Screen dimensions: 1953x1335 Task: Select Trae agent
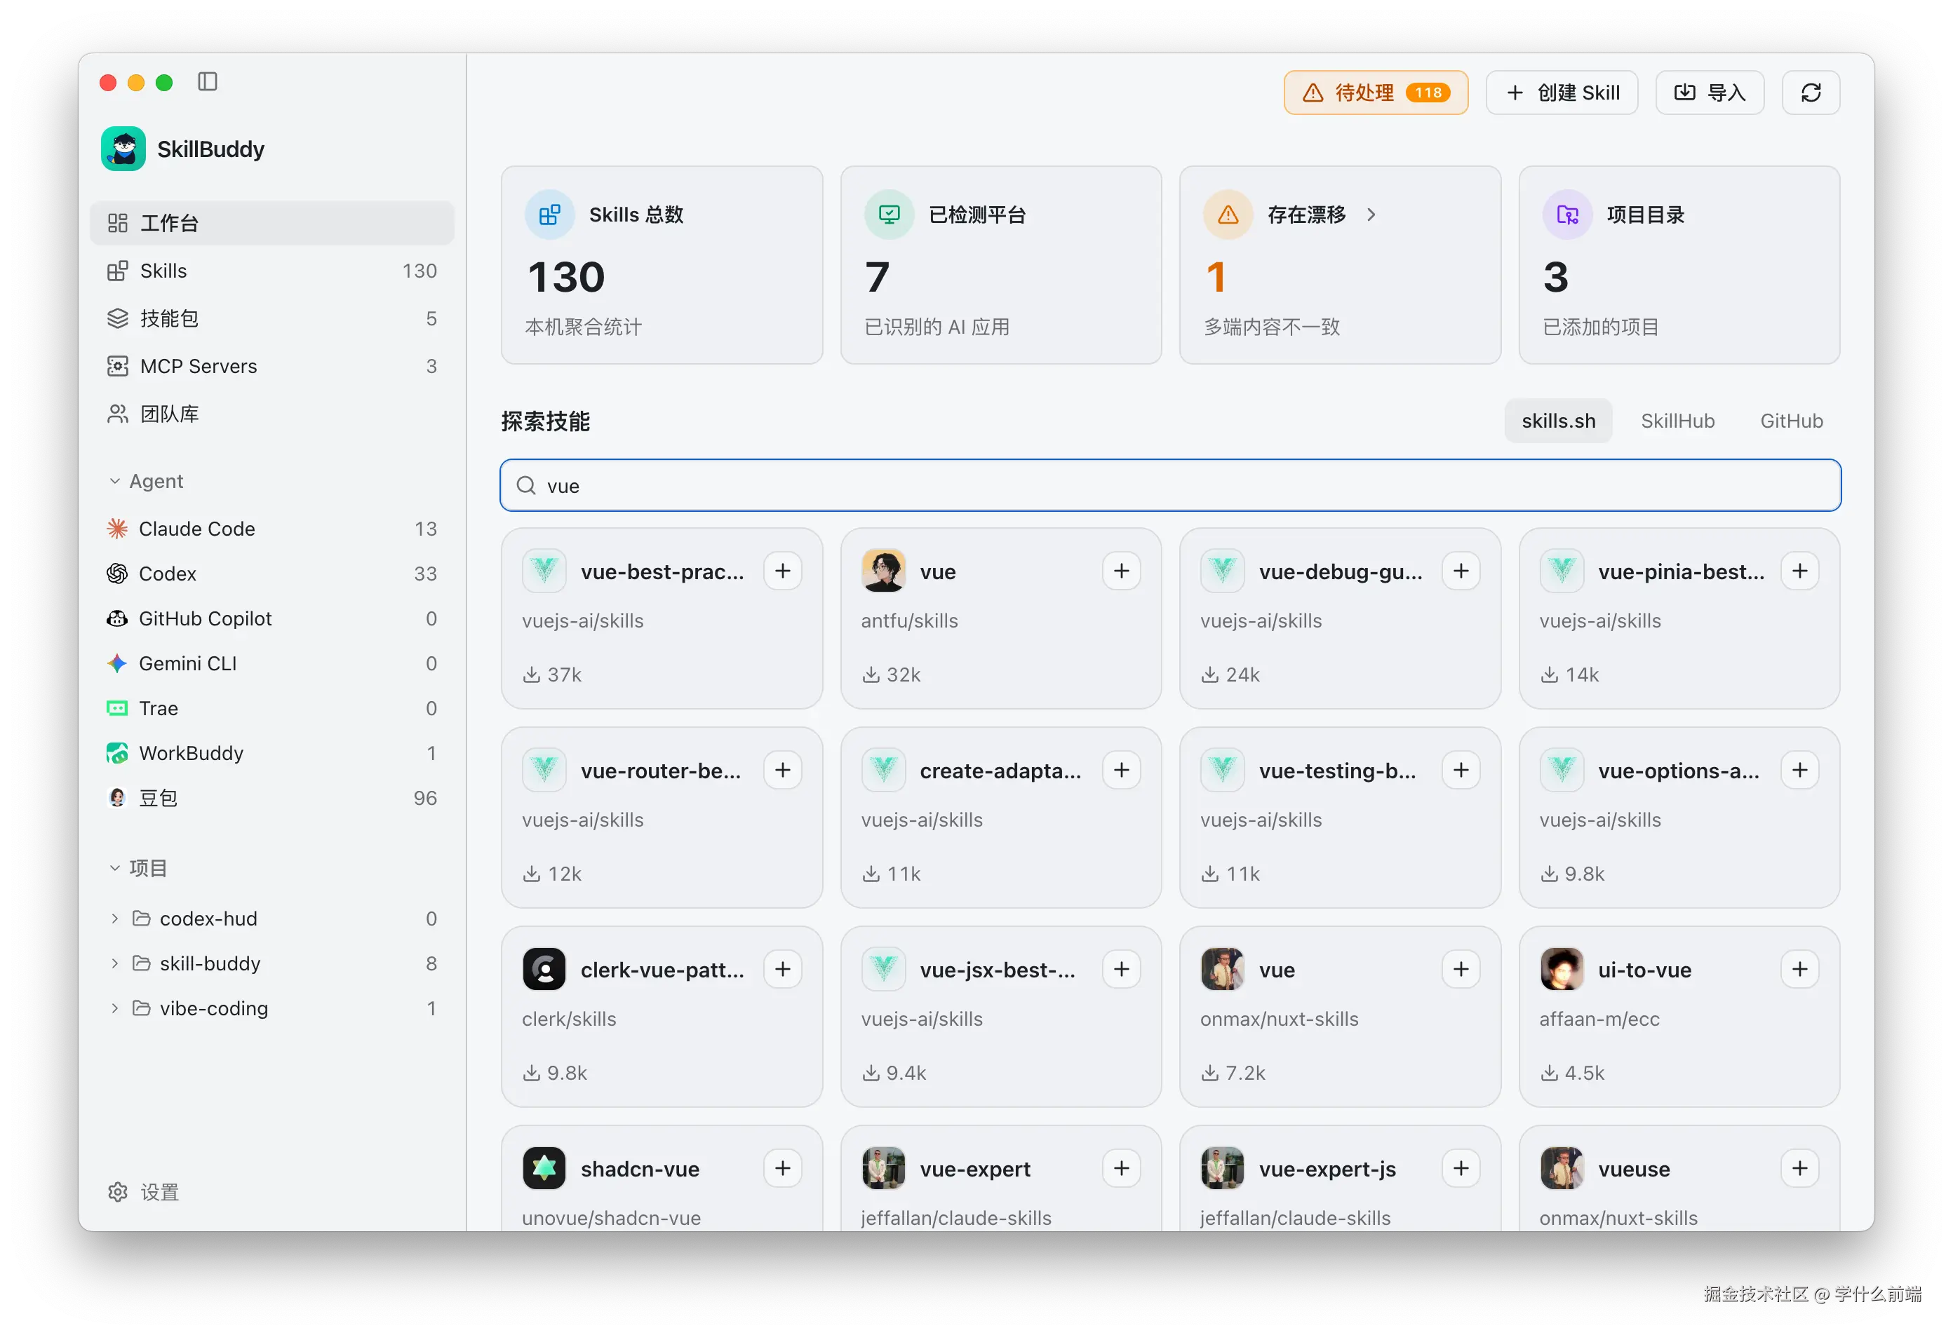click(271, 708)
